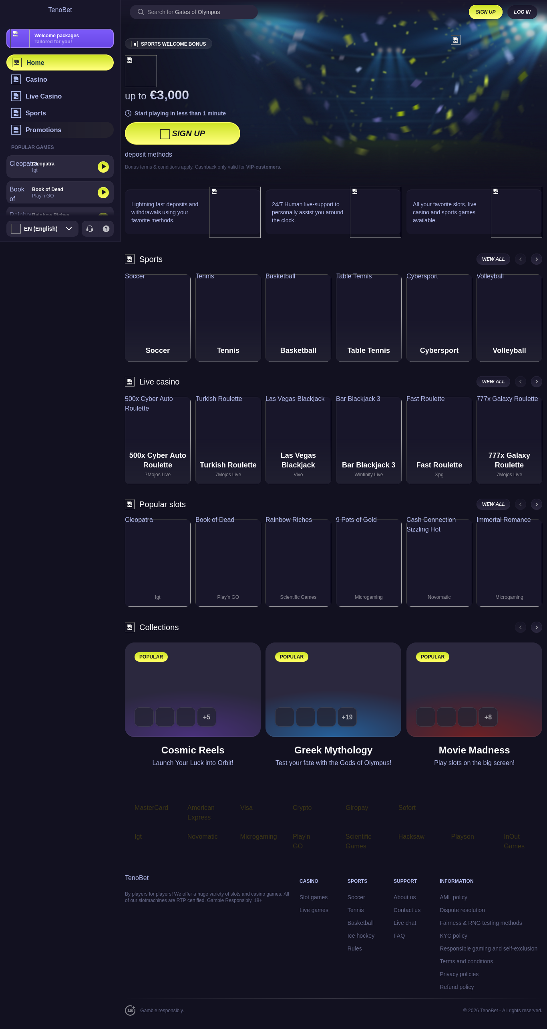Advance Live casino carousel with right arrow
547x1029 pixels.
(537, 382)
